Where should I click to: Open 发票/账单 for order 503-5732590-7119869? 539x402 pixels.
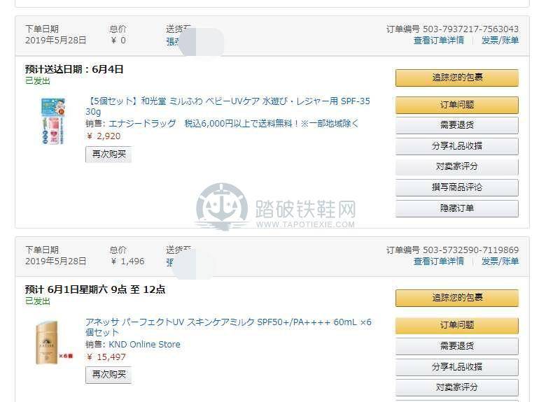(500, 261)
